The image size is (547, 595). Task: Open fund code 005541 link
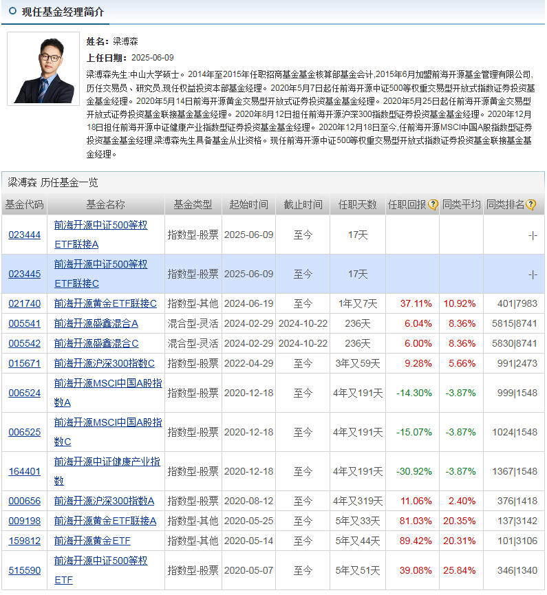point(25,324)
